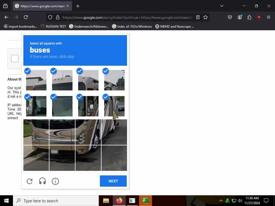Open captcha help info icon
Viewport: 275px width, 206px height.
55,181
